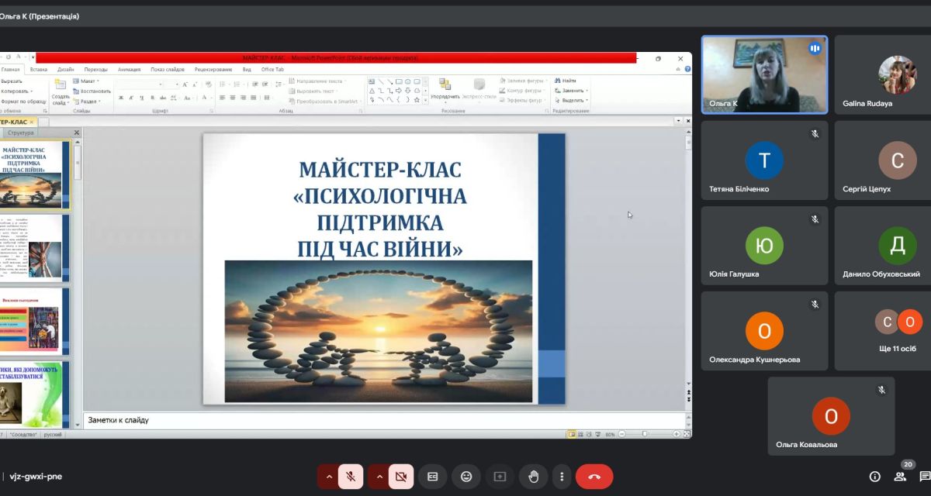Turn on the camera
The image size is (931, 496).
click(x=401, y=477)
